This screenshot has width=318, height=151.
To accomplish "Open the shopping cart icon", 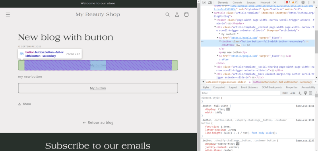I will 186,15.
